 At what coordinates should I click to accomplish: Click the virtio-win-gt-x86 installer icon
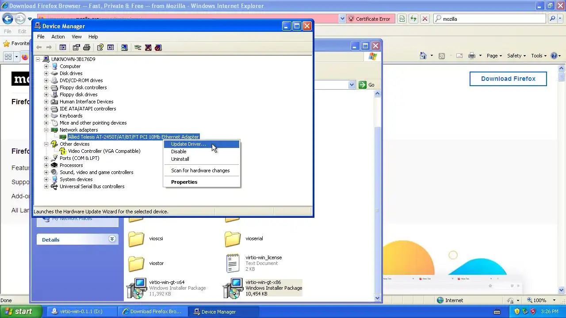click(x=233, y=288)
